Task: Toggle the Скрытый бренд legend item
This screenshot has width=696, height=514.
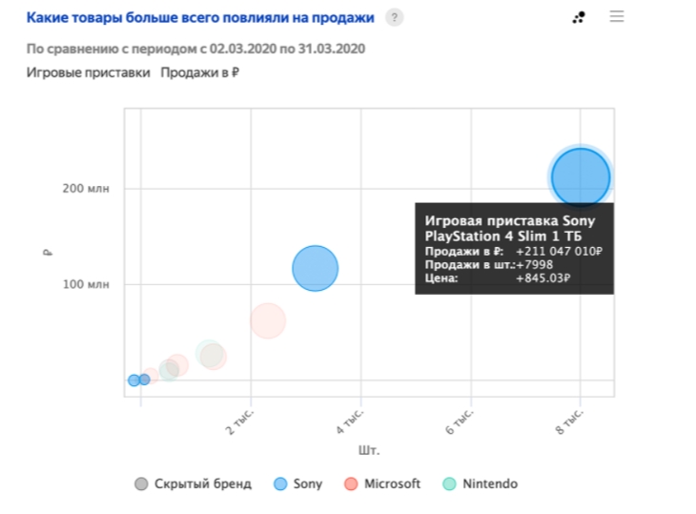Action: coord(193,483)
